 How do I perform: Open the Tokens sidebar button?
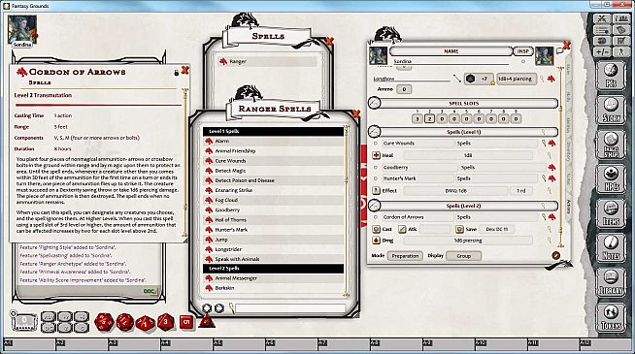pyautogui.click(x=611, y=317)
